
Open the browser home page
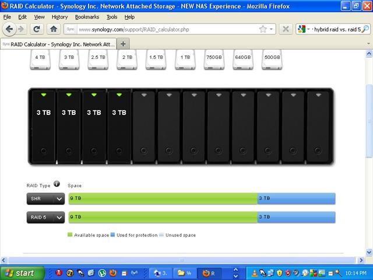(54, 29)
